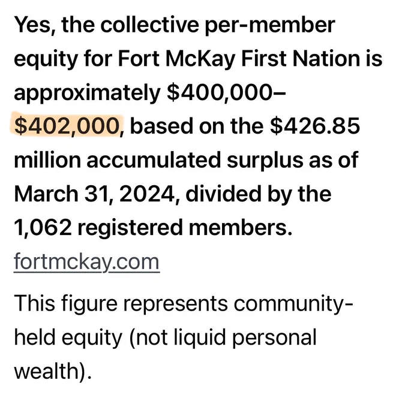Click the word approximately
The image size is (408, 404).
87,94
